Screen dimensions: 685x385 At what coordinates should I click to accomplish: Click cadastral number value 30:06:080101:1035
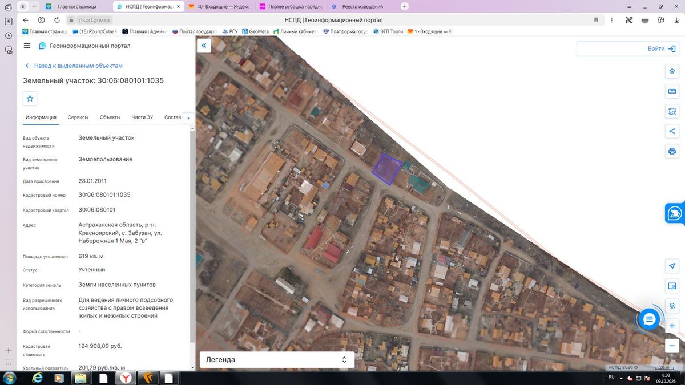coord(104,194)
